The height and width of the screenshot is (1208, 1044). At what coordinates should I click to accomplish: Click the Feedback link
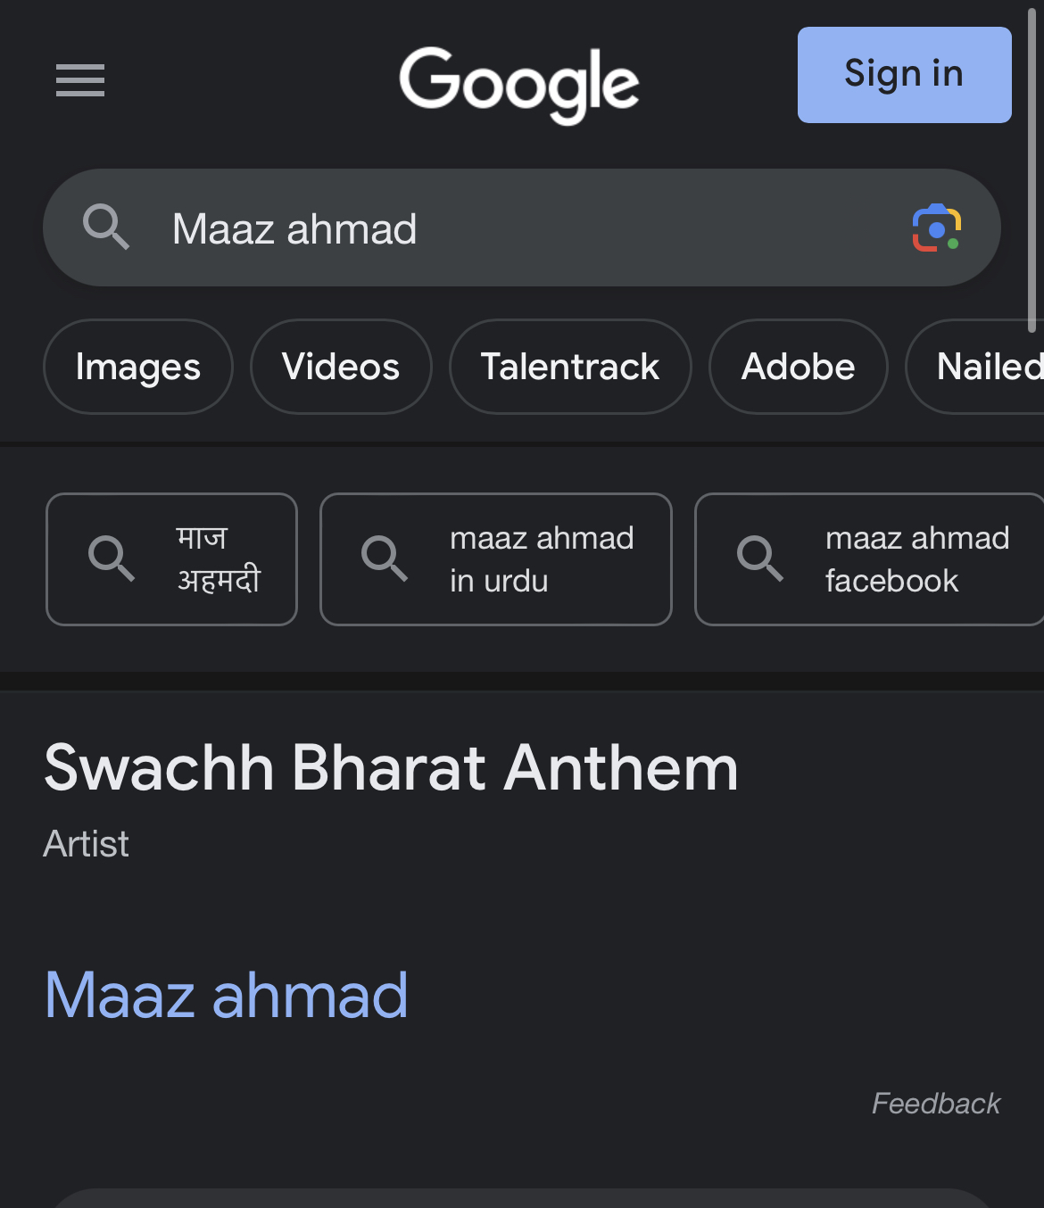935,1104
